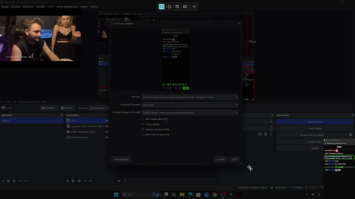This screenshot has width=355, height=199.
Task: Open Pencere Eşleşme Önceliği dropdown
Action: [x=190, y=113]
